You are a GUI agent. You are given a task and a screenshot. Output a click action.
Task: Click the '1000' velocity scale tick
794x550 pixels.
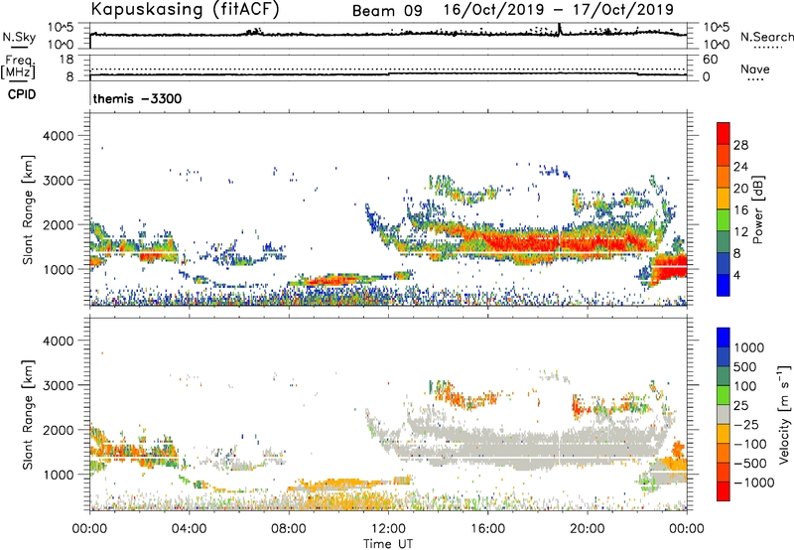coord(748,347)
